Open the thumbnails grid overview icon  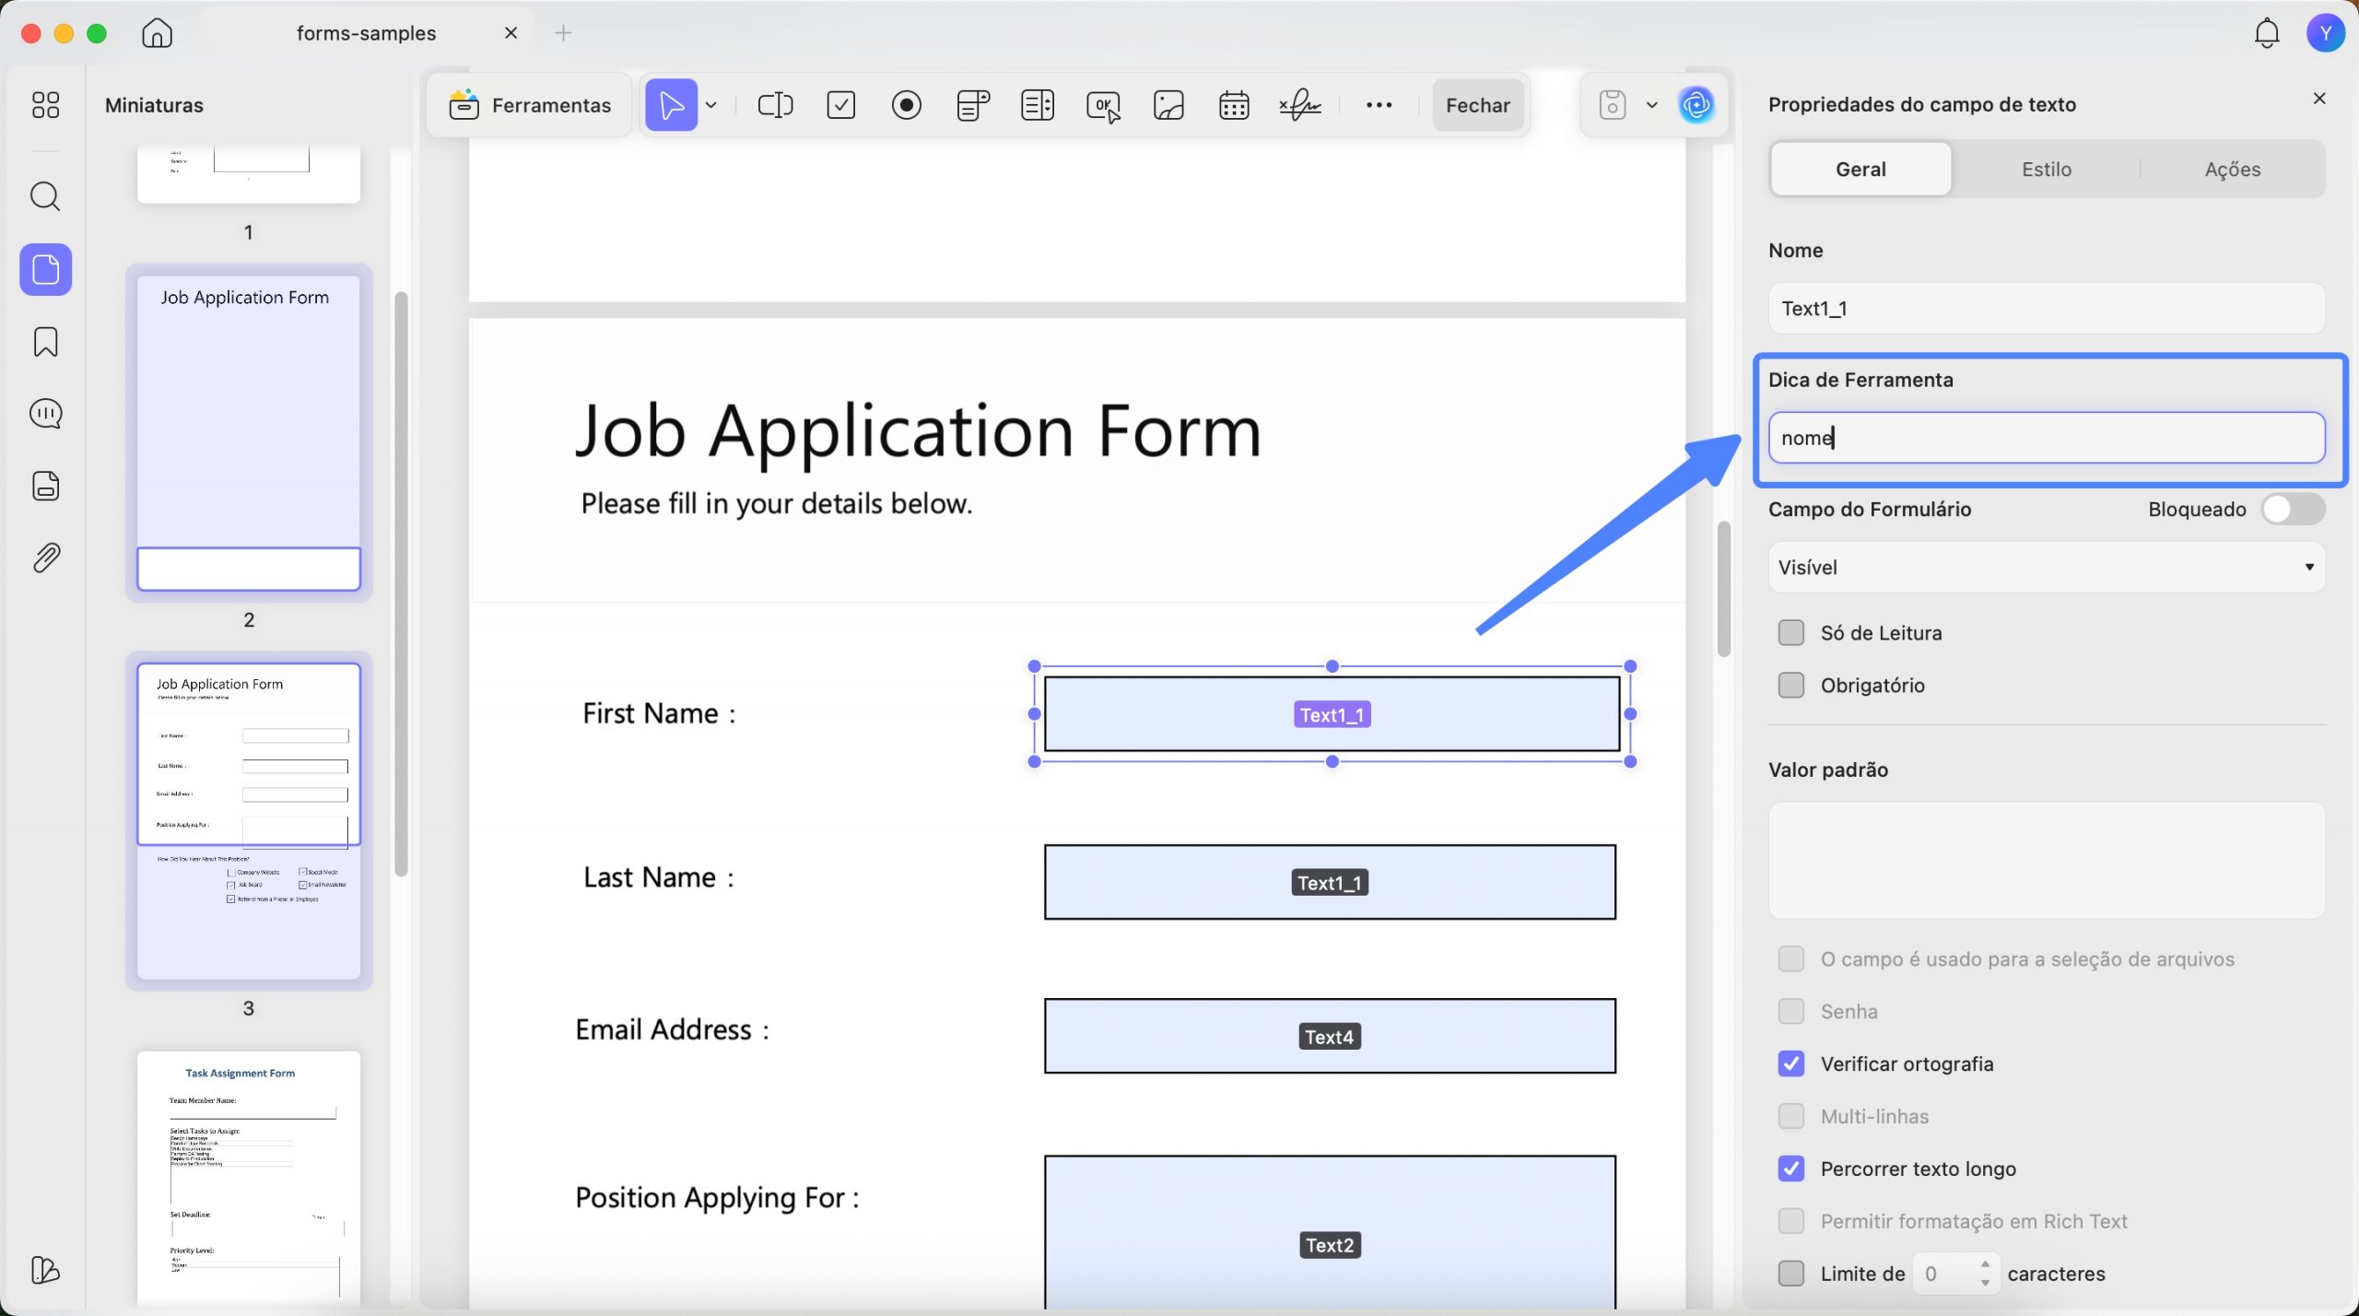click(x=45, y=105)
